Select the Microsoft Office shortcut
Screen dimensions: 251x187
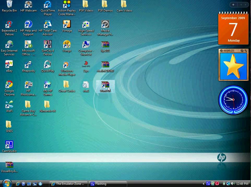28,48
